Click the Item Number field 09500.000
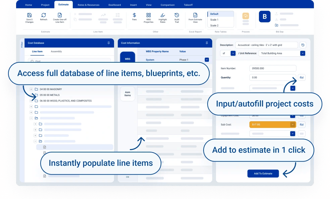Image resolution: width=330 pixels, height=199 pixels. pyautogui.click(x=273, y=68)
